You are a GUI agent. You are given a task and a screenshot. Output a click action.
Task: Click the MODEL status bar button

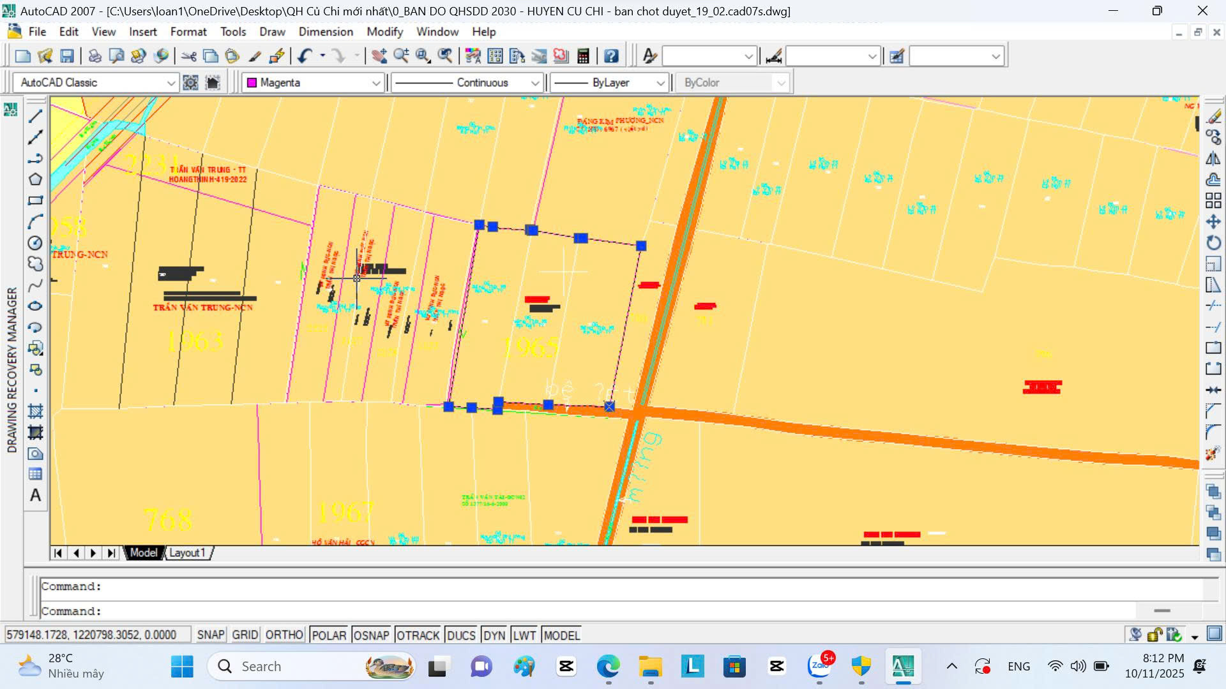pos(561,635)
